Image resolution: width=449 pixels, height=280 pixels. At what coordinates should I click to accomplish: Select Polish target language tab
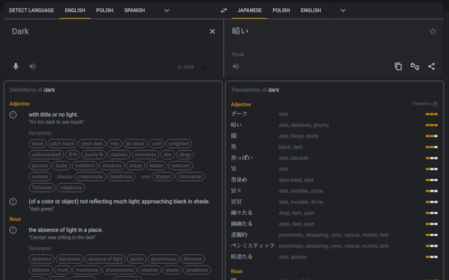pyautogui.click(x=281, y=11)
